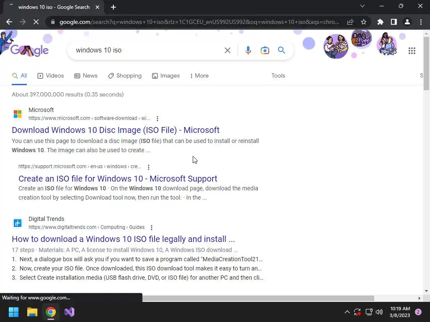Open options for Microsoft download result
The height and width of the screenshot is (322, 430).
coord(157,119)
